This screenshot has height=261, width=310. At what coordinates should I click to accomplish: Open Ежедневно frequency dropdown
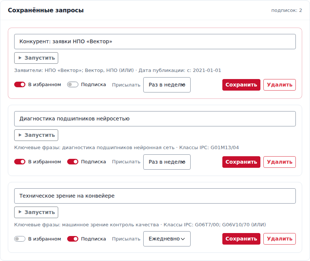point(167,239)
